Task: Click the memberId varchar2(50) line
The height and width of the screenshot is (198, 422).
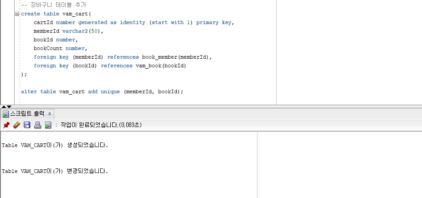Action: coord(69,31)
